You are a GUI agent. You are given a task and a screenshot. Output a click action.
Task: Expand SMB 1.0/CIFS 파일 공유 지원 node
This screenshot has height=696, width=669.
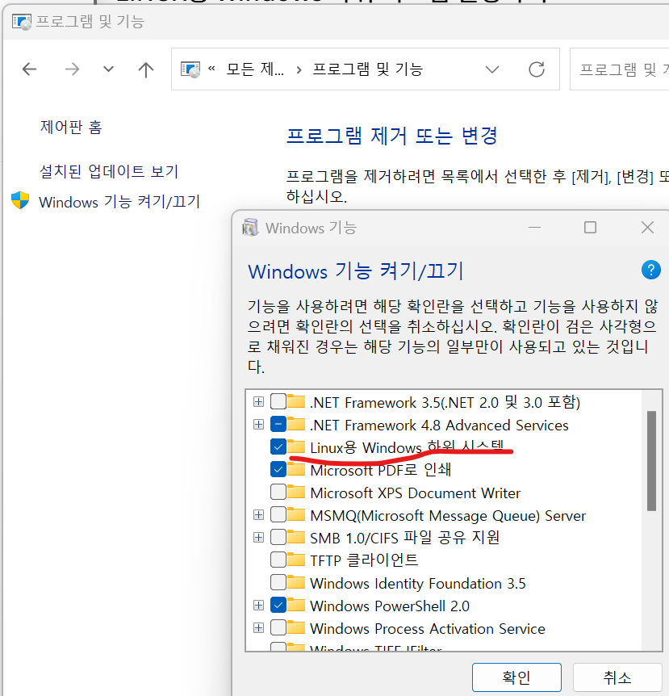258,538
